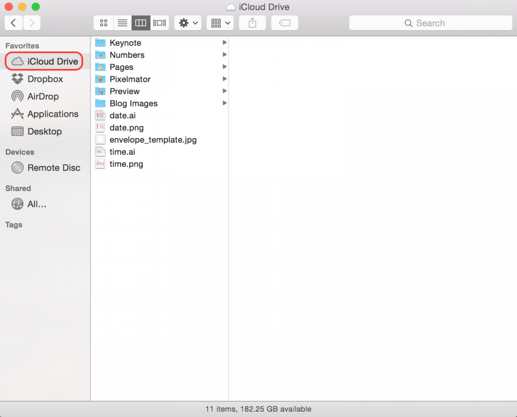Screen dimensions: 517x417
Task: Select the file named date.png
Action: click(159, 128)
